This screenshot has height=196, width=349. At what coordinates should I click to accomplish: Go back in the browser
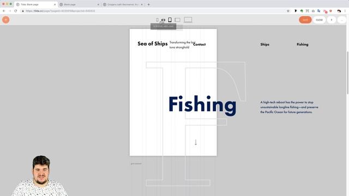4,11
